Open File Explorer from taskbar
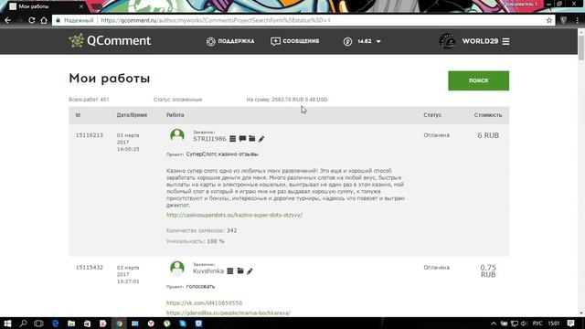Screen dimensions: 585x329 (71, 324)
